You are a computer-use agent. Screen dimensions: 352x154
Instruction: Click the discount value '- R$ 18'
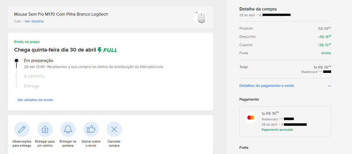[324, 37]
